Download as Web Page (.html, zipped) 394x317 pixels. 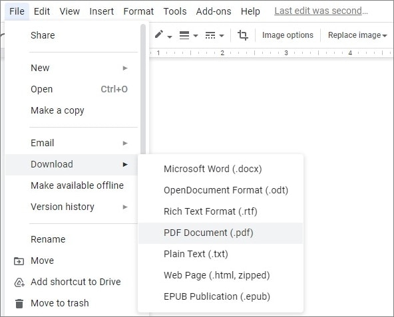[x=220, y=275]
